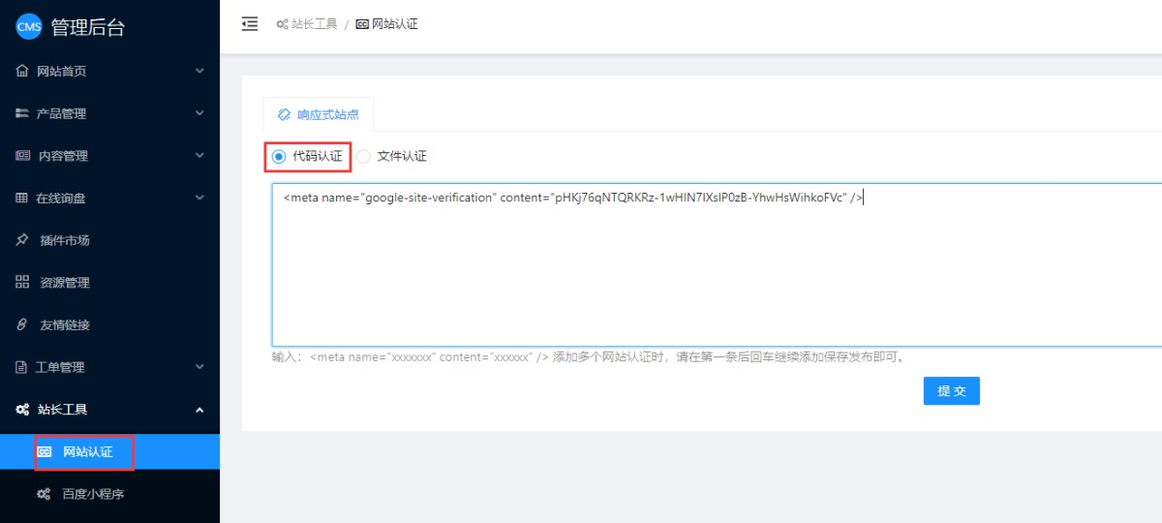Click the CMS logo badge
Viewport: 1162px width, 523px height.
pyautogui.click(x=29, y=27)
